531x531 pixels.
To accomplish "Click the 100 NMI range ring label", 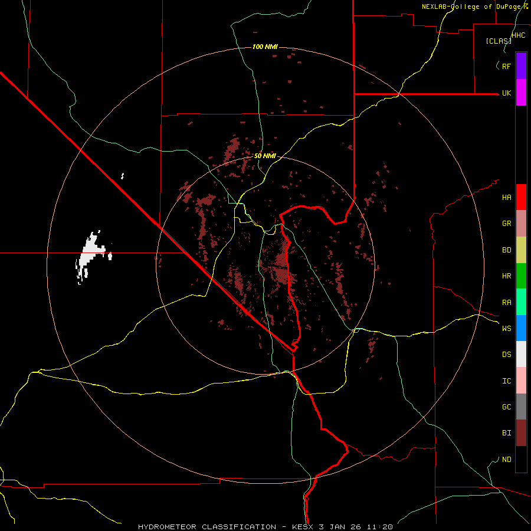I will coord(265,47).
